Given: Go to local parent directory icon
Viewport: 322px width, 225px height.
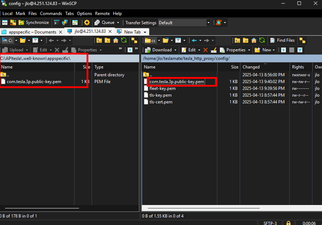Looking at the screenshot, I should point(99,41).
